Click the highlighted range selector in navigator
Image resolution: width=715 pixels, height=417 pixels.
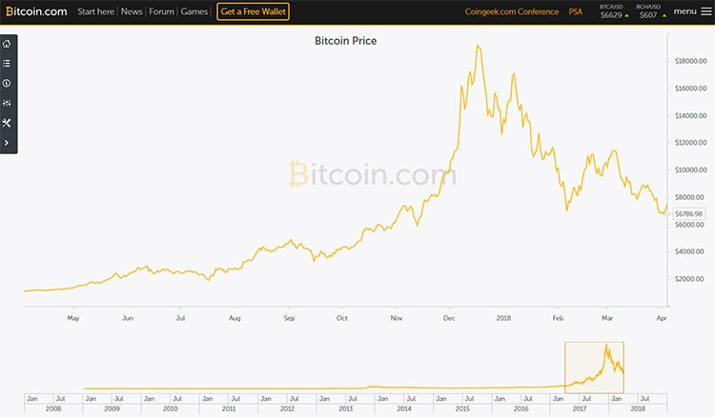click(594, 367)
